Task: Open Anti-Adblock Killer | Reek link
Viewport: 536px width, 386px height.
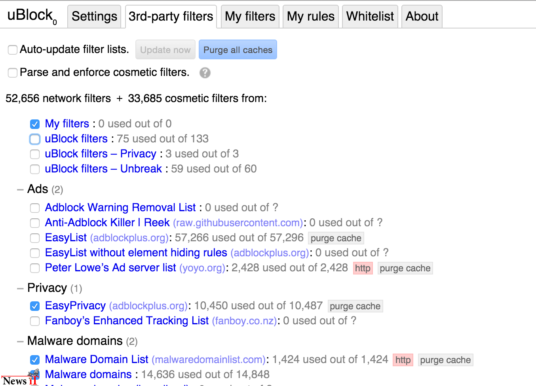Action: 107,223
